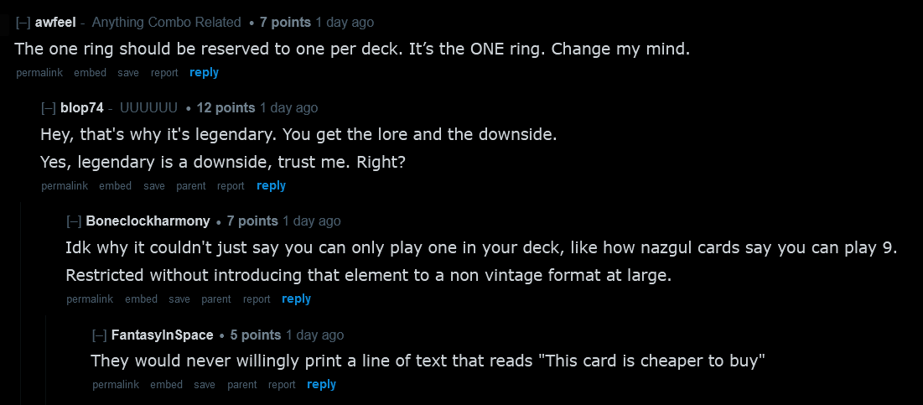Viewport: 923px width, 405px height.
Task: Reply to awfeel's comment
Action: (x=204, y=73)
